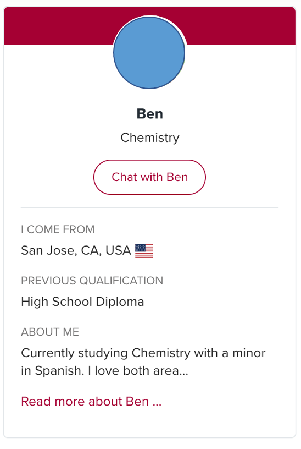Screen dimensions: 301x449
Task: Select the name heading Ben
Action: 150,114
